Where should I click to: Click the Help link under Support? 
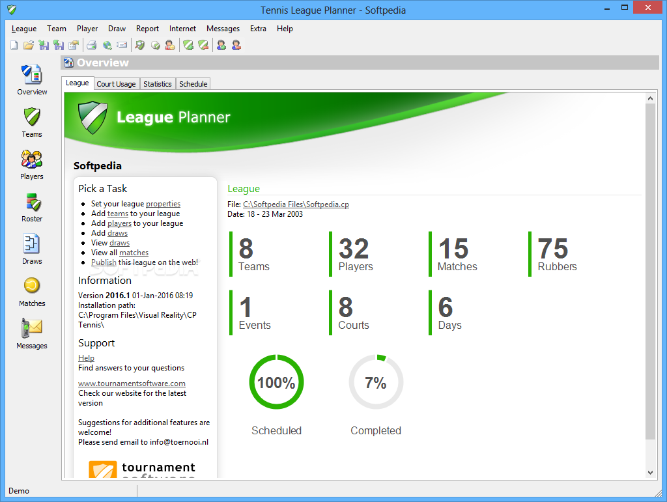click(86, 358)
